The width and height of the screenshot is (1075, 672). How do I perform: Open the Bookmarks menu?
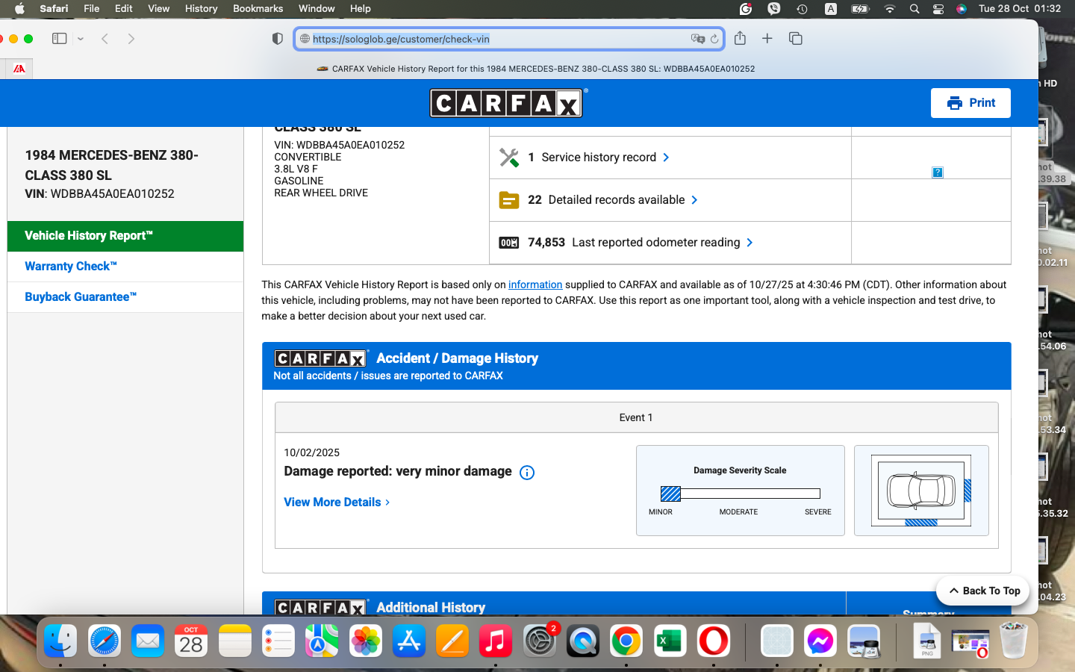coord(258,9)
